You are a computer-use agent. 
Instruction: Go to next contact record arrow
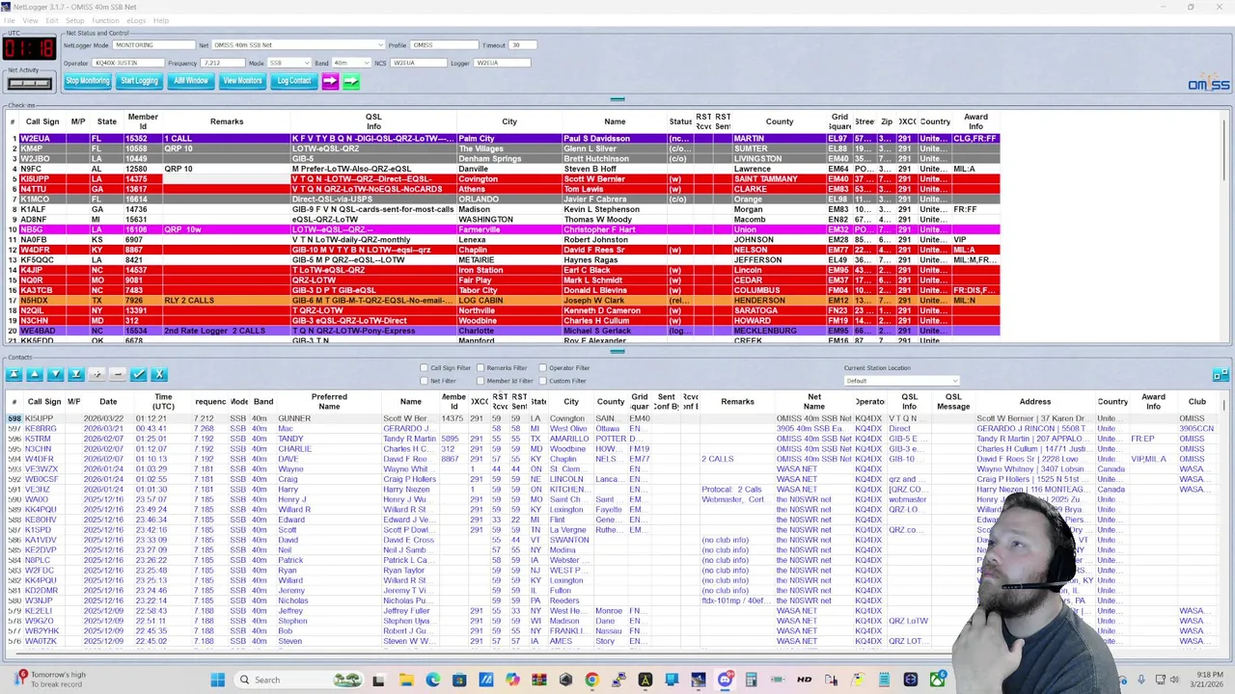[x=55, y=374]
